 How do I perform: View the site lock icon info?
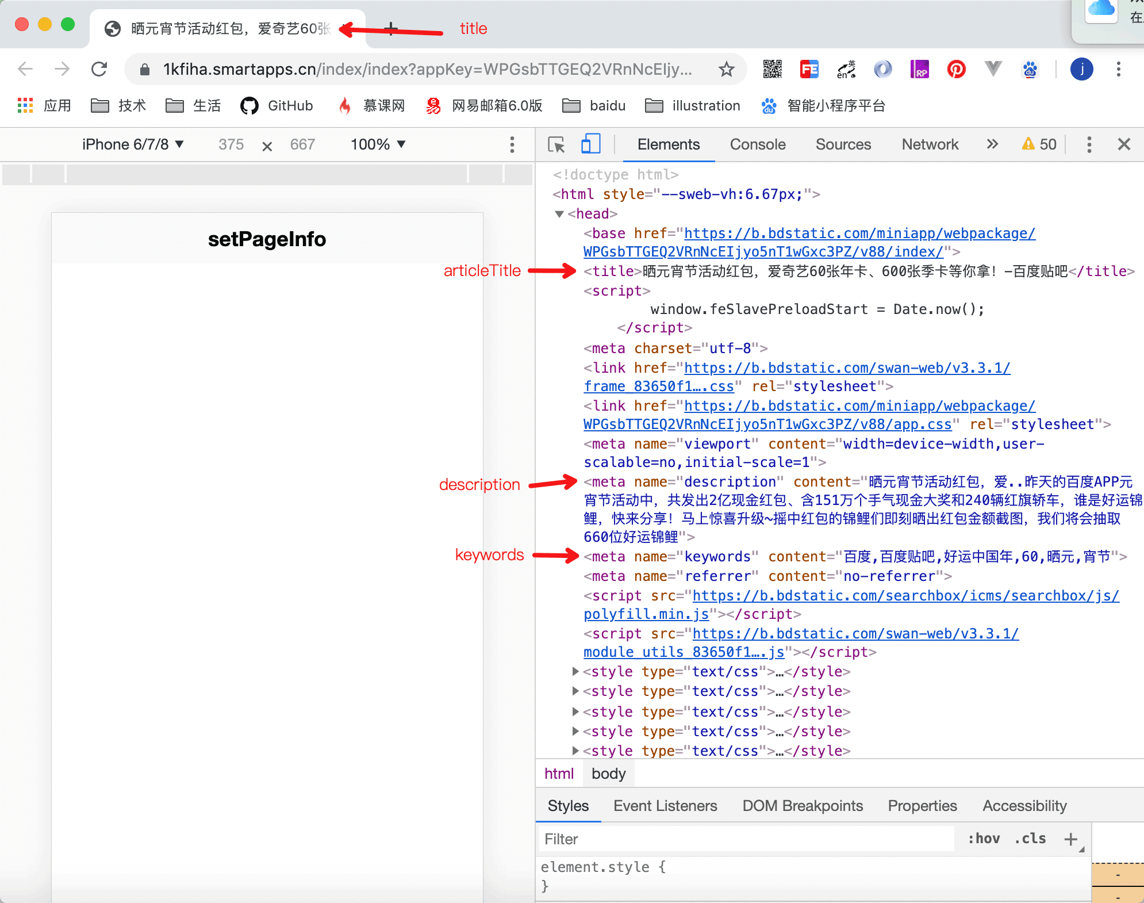point(145,70)
